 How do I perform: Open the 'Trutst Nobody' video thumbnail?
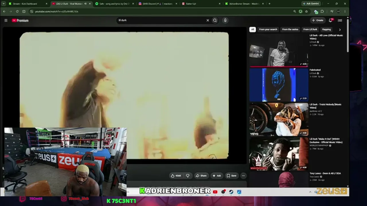tap(279, 119)
